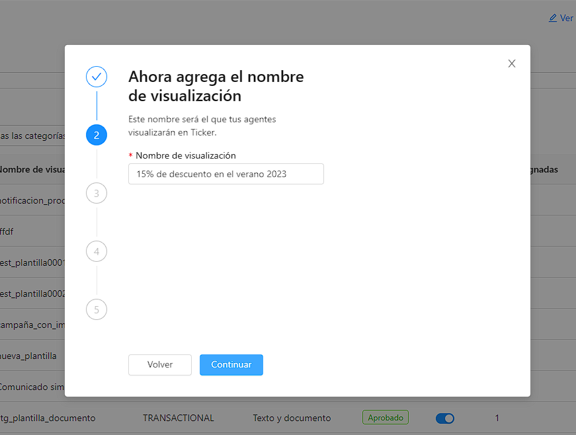The image size is (576, 435).
Task: Select step 5 in the wizard stepper
Action: (x=97, y=309)
